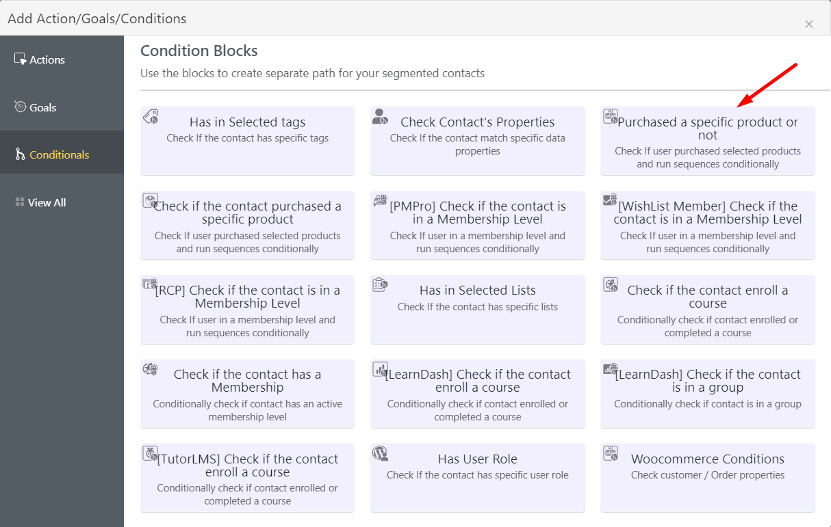Choose the Has in Selected tags block
This screenshot has width=831, height=527.
click(x=247, y=140)
